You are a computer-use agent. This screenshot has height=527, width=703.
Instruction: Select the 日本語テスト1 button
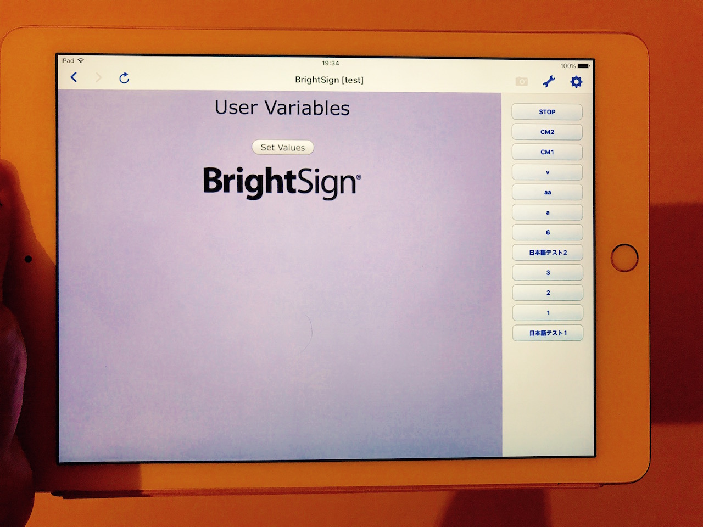coord(548,333)
